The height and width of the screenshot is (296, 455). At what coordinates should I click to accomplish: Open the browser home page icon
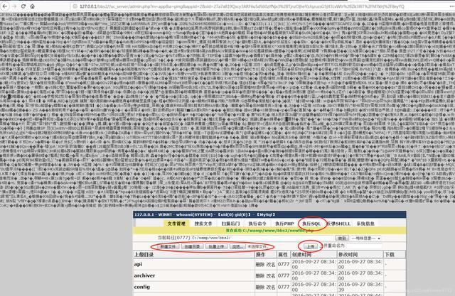[x=33, y=6]
